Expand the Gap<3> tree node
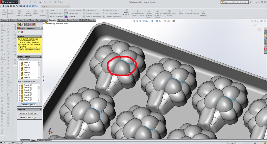267x144 pixels. pyautogui.click(x=19, y=90)
